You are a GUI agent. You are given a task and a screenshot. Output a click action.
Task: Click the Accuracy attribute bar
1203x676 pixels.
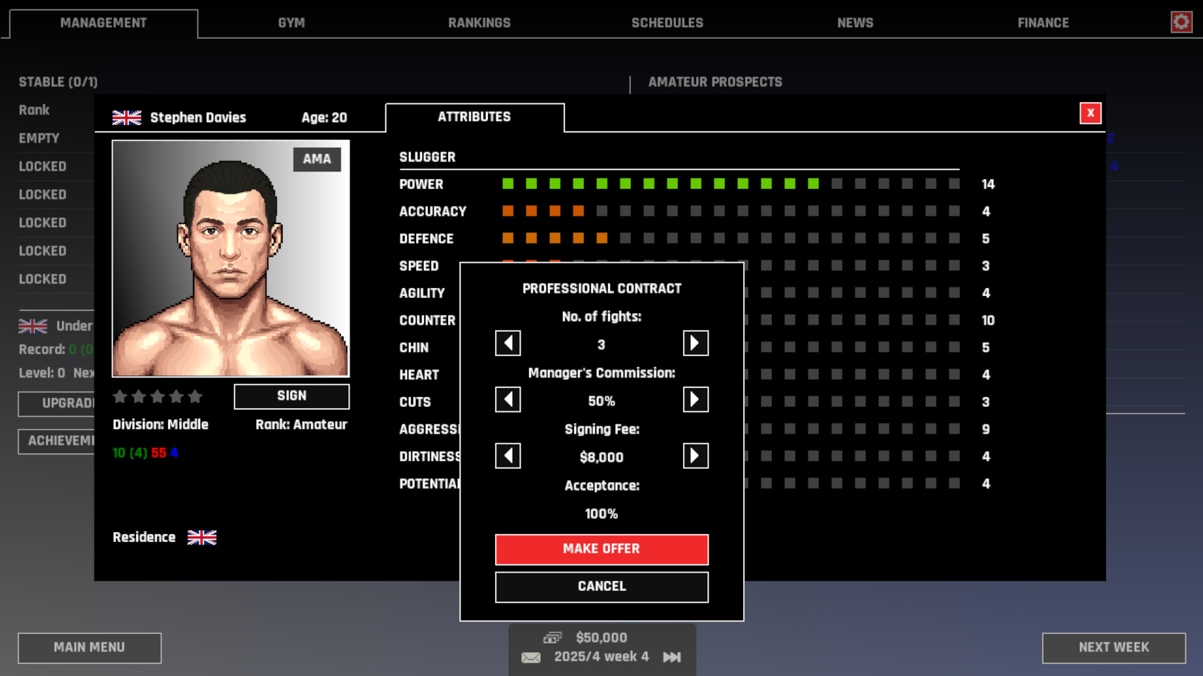pos(731,212)
